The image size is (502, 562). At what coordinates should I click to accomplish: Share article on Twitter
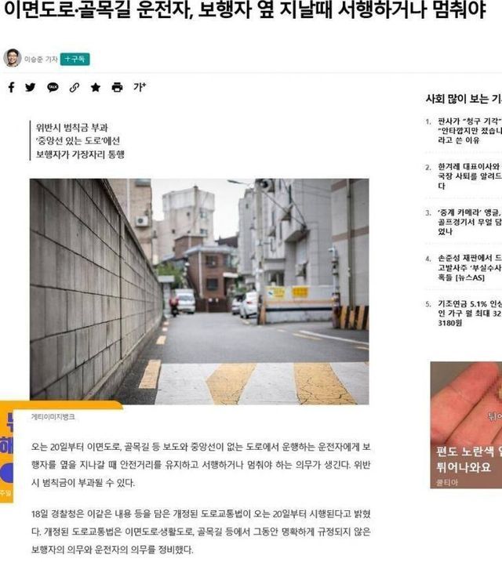coord(31,87)
